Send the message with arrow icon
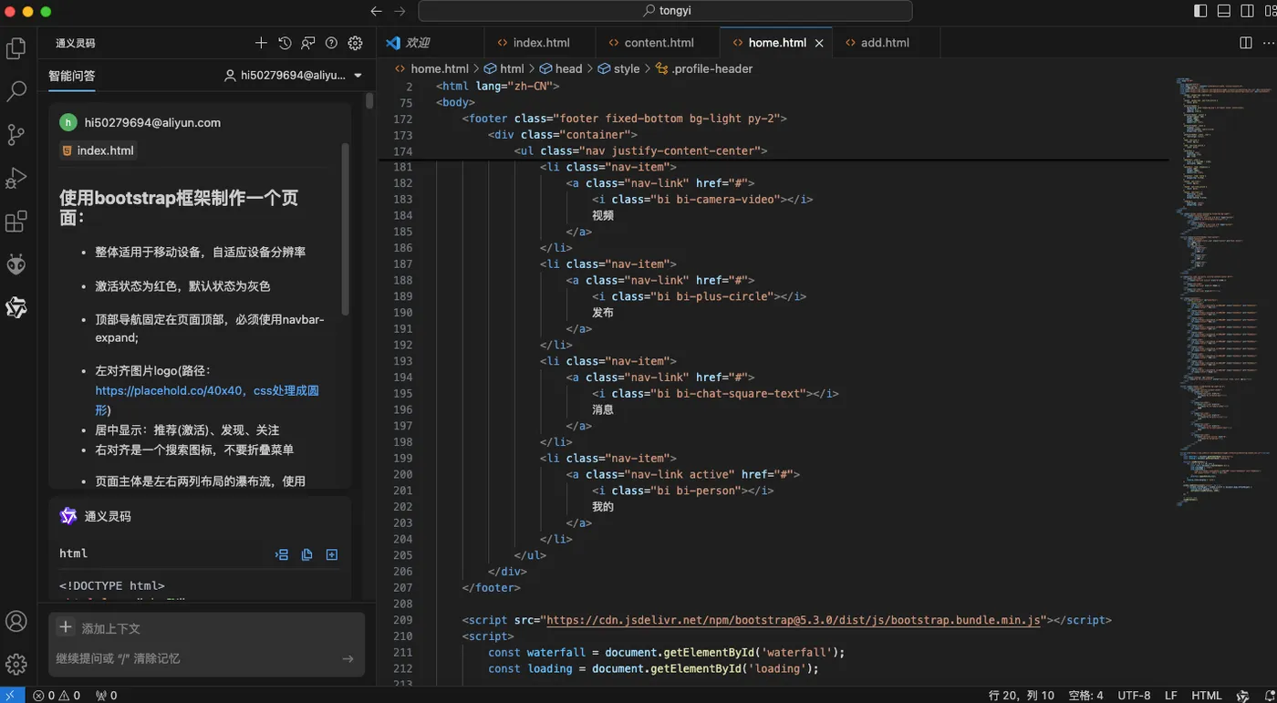The image size is (1277, 703). (x=348, y=658)
